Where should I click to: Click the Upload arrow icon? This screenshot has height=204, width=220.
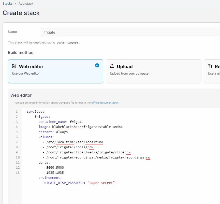click(112, 66)
